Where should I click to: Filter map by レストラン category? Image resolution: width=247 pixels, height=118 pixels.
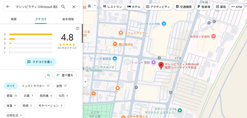click(112, 7)
